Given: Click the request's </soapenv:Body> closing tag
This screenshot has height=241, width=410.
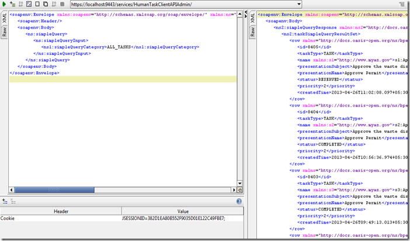Looking at the screenshot, I should 37,67.
